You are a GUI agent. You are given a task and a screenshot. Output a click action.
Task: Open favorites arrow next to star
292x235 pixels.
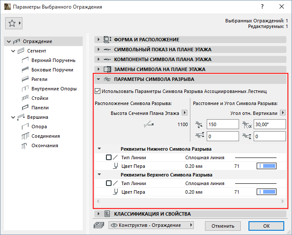pos(20,23)
